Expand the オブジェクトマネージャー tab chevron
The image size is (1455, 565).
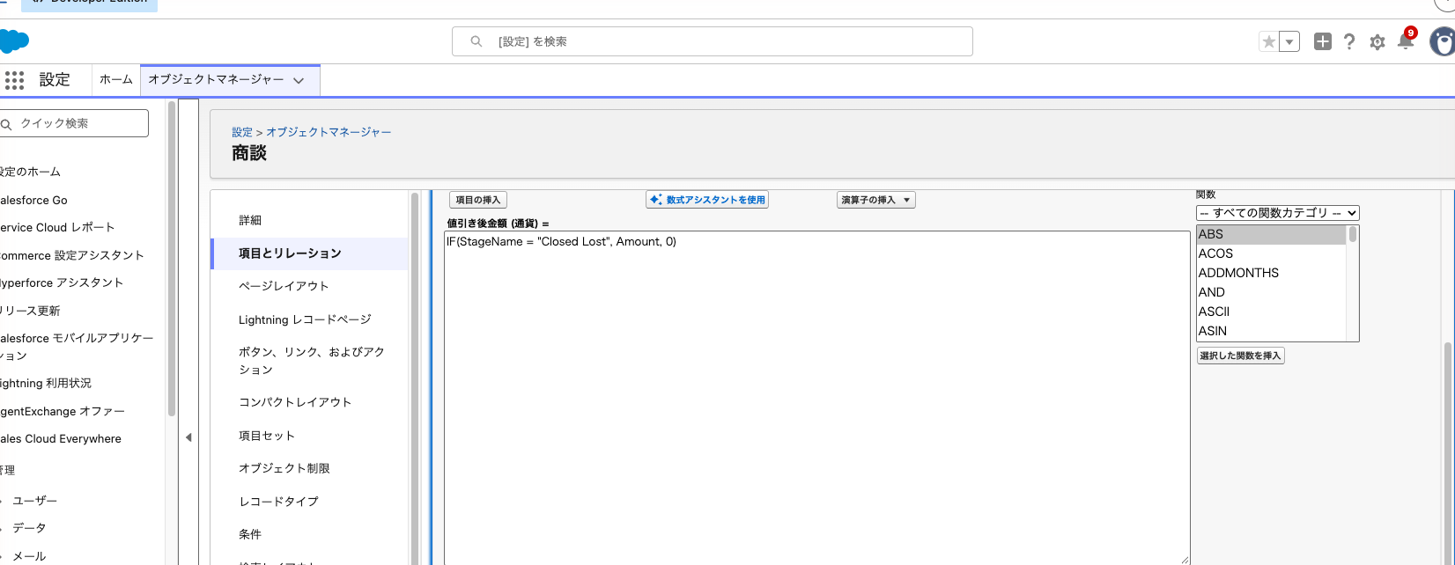(x=299, y=80)
